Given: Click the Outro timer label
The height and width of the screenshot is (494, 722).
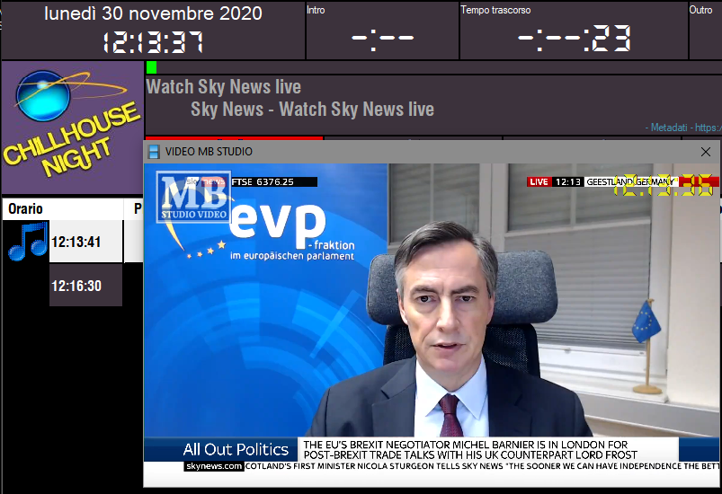Looking at the screenshot, I should click(x=700, y=10).
